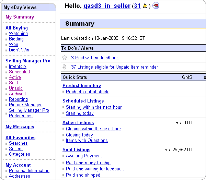Open Picture Manager from the sidebar

(25, 105)
